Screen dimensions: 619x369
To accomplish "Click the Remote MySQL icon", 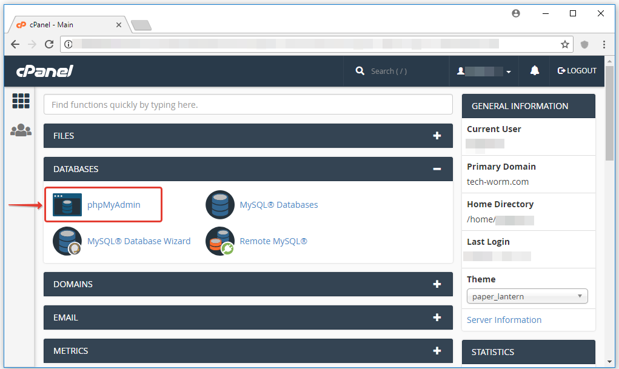I will [x=220, y=241].
